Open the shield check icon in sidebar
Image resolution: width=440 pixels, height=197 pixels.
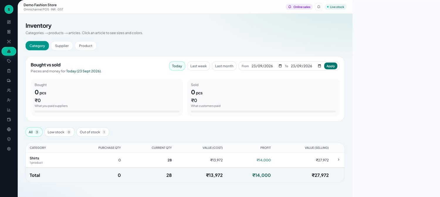(9, 139)
